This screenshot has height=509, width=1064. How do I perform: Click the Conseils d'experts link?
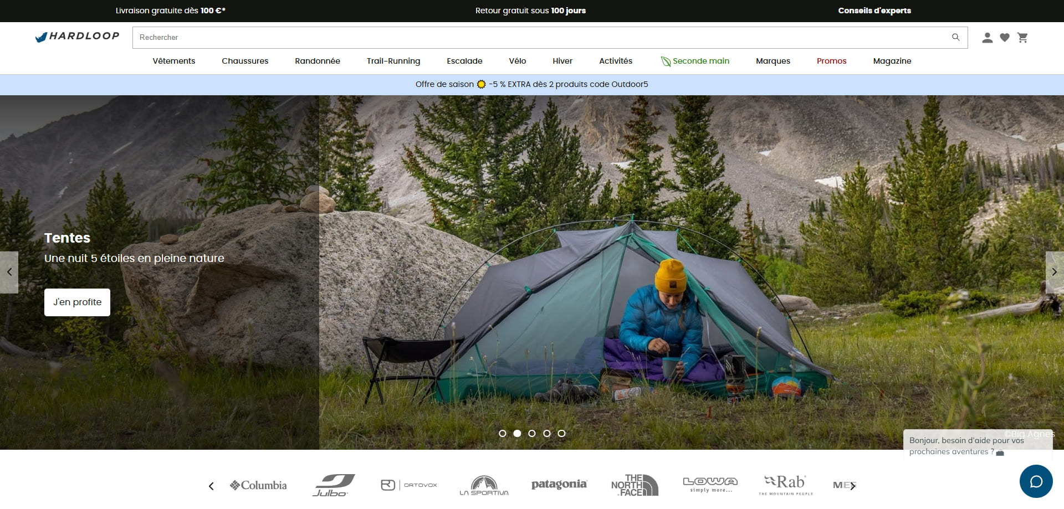coord(874,11)
